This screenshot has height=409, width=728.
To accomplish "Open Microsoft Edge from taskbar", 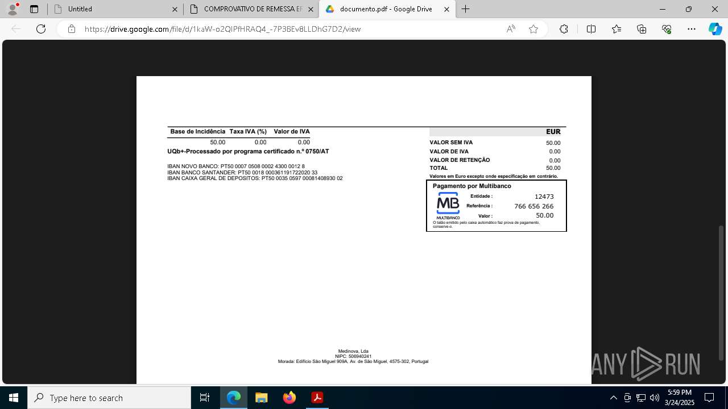I will (x=233, y=398).
